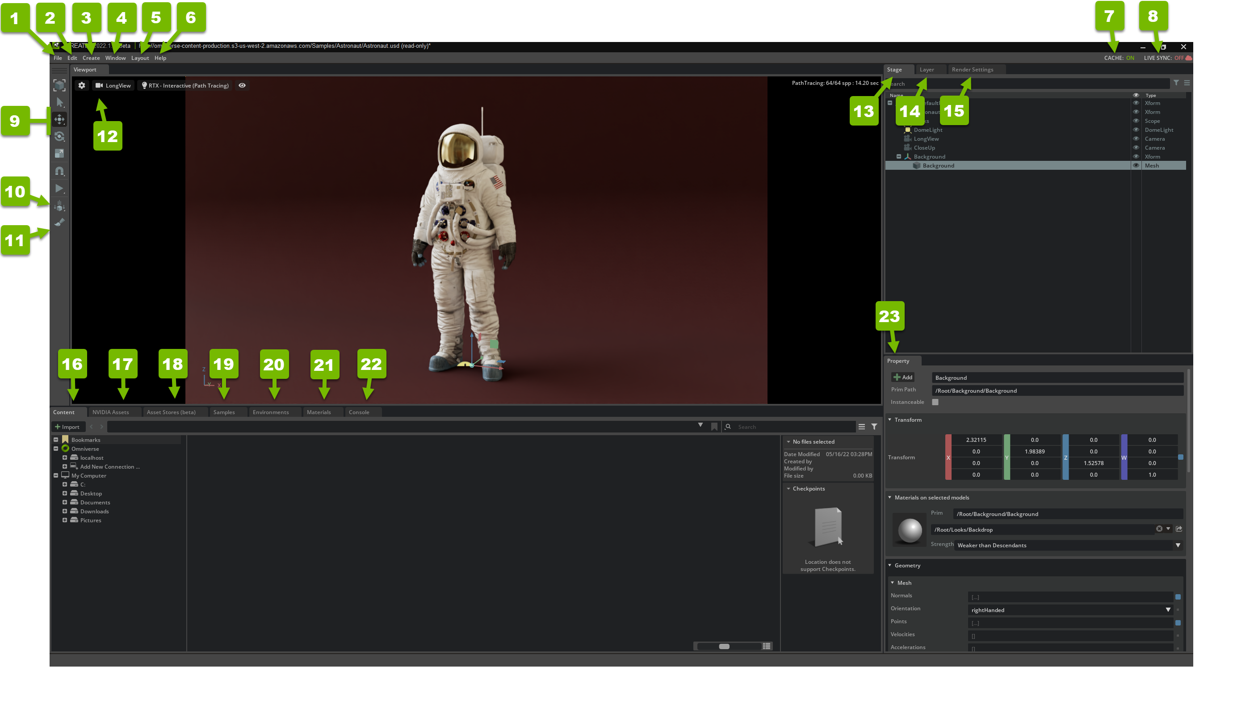Toggle the Scope row visibility eye
Screen dimensions: 1233x705
point(1136,121)
